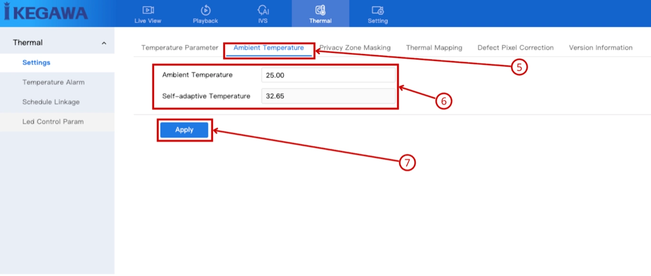
Task: Open the IVS AI icon
Action: (263, 10)
